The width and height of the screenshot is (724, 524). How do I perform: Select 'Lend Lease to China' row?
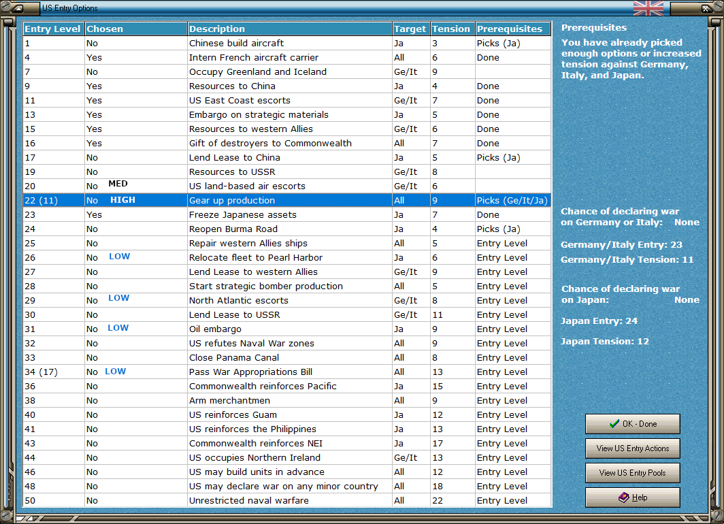287,157
